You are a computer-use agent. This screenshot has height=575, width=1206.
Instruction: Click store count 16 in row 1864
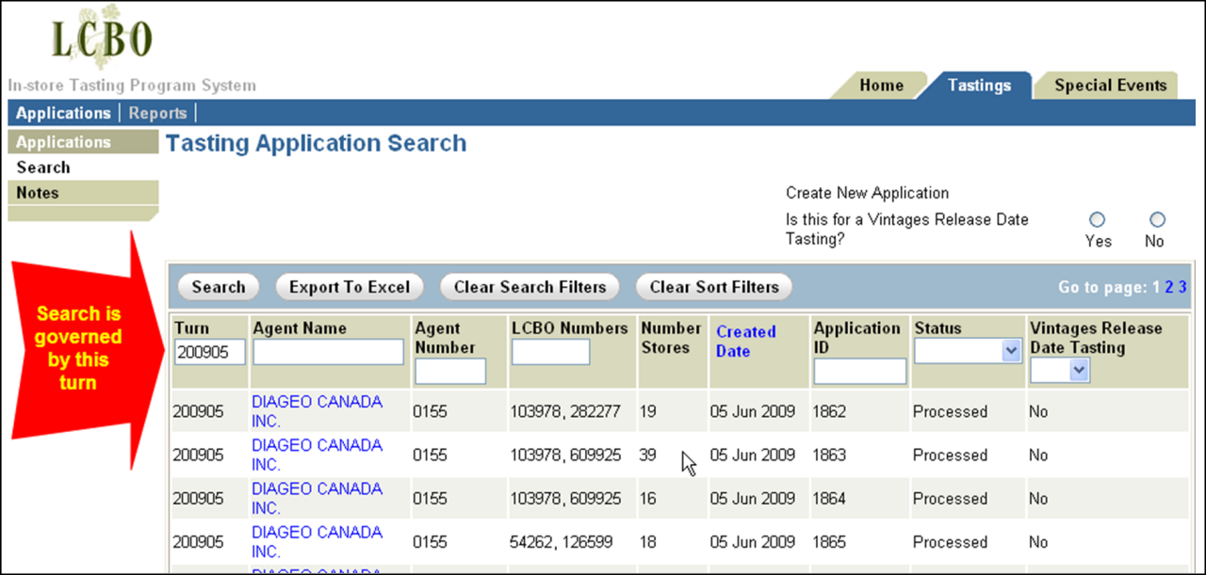[x=648, y=499]
